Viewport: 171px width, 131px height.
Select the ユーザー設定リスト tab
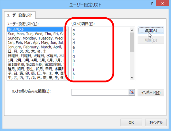[20, 15]
